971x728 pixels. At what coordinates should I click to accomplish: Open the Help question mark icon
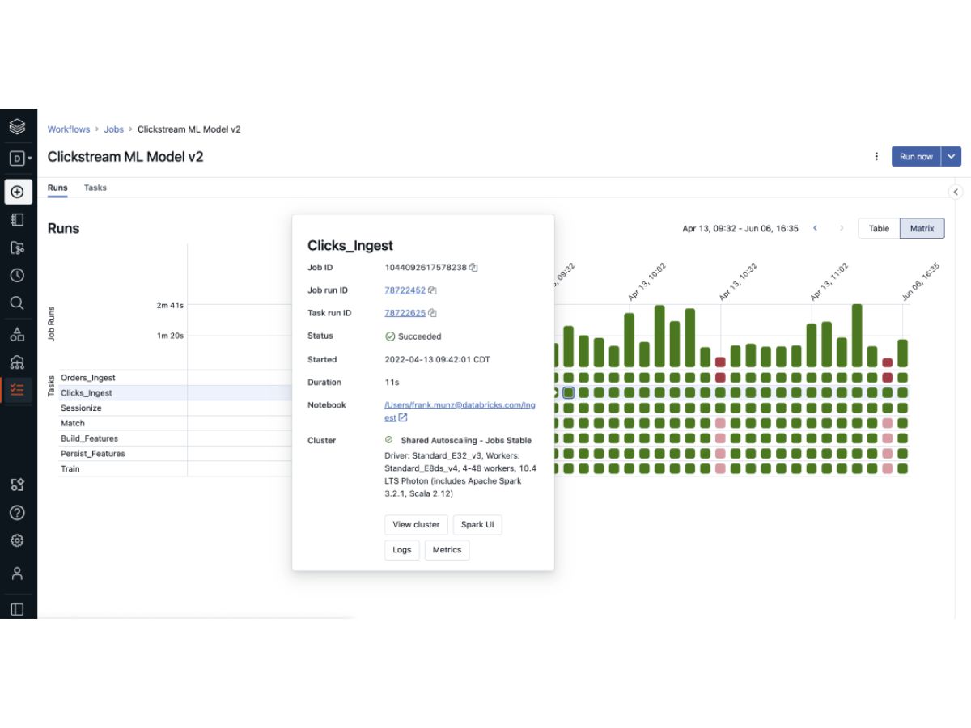[x=17, y=513]
